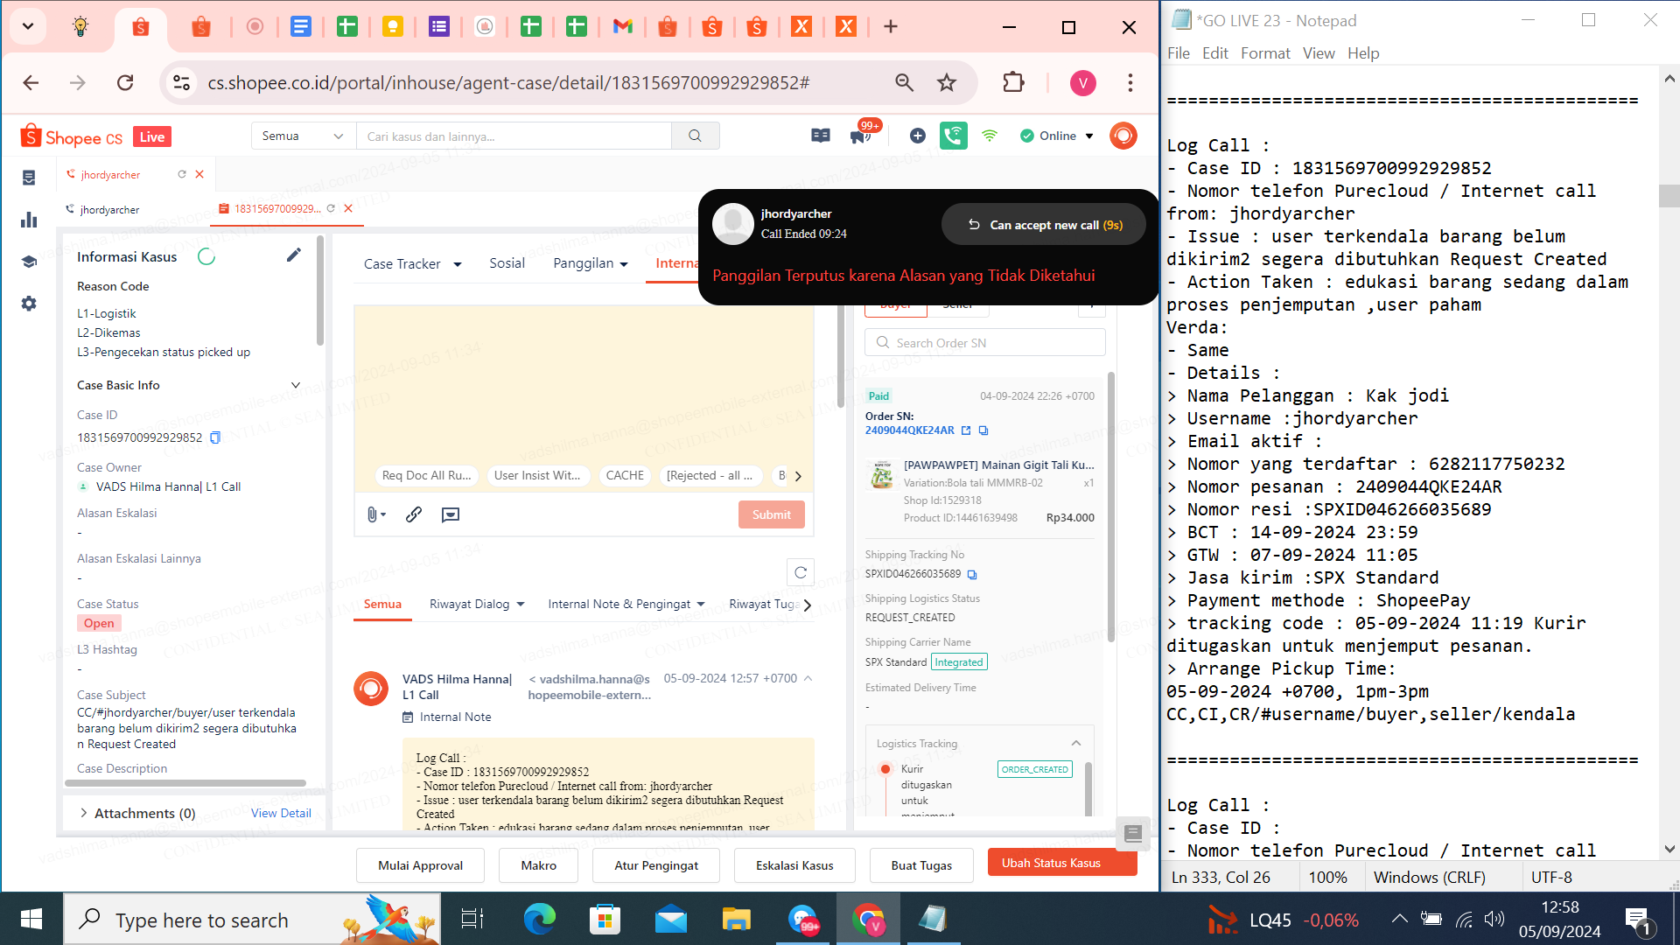
Task: Click the plus icon in the top header bar
Action: point(917,136)
